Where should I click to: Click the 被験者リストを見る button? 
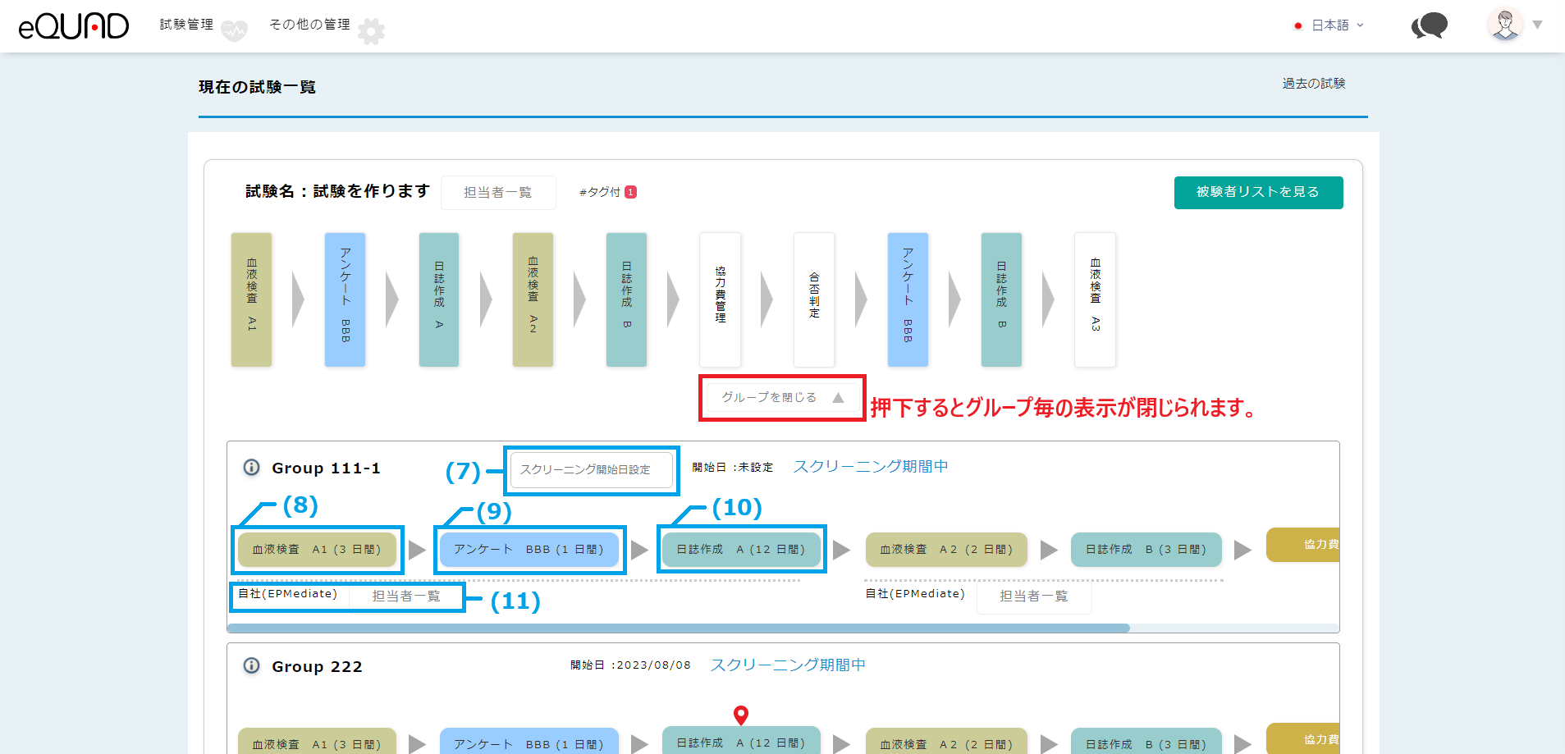1257,192
